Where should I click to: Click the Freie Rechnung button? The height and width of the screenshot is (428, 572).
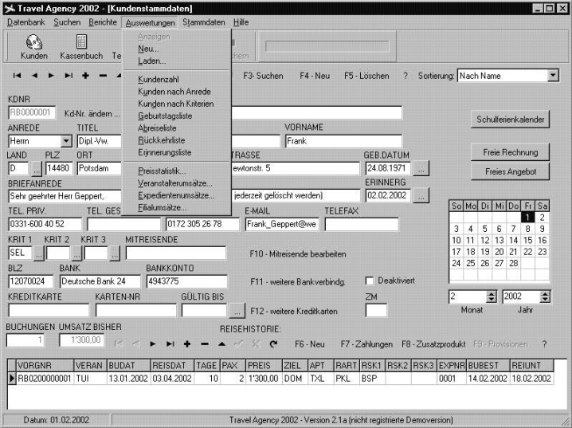pos(510,151)
